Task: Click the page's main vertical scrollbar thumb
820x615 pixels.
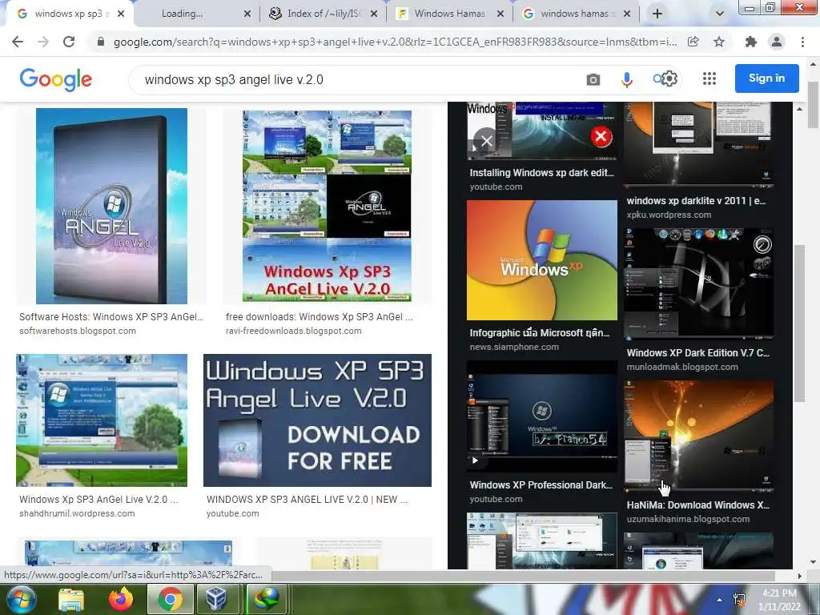Action: coord(814,105)
